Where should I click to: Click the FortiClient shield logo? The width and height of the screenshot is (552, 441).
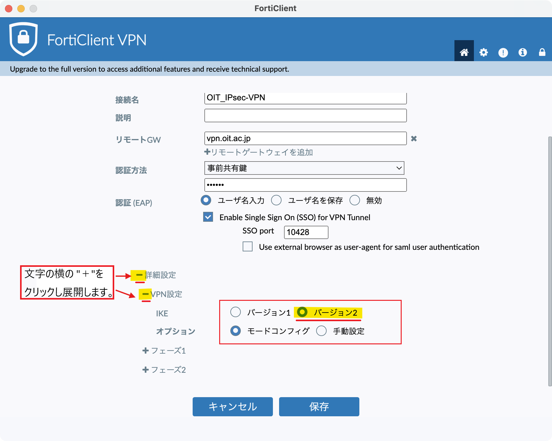23,39
